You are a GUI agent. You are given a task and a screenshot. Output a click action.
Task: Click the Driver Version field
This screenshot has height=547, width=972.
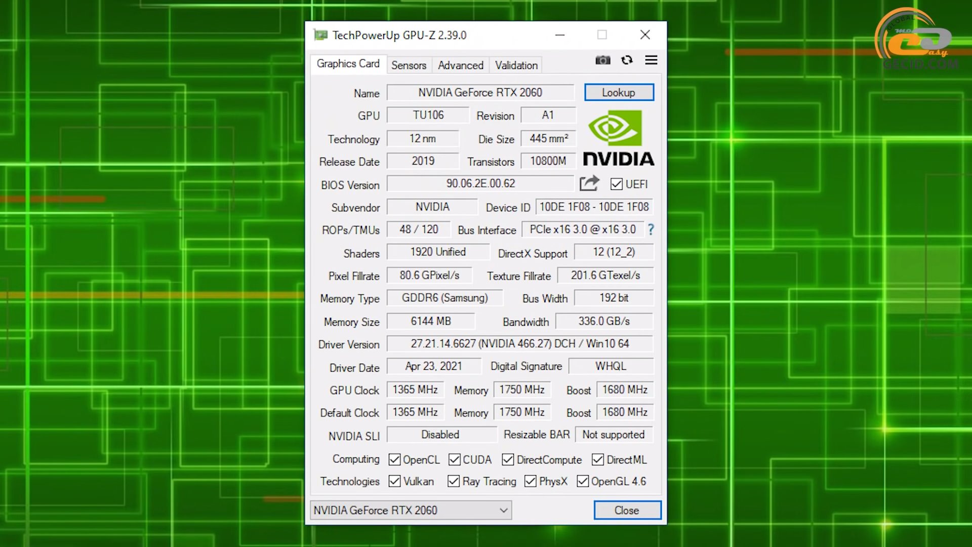(x=520, y=344)
